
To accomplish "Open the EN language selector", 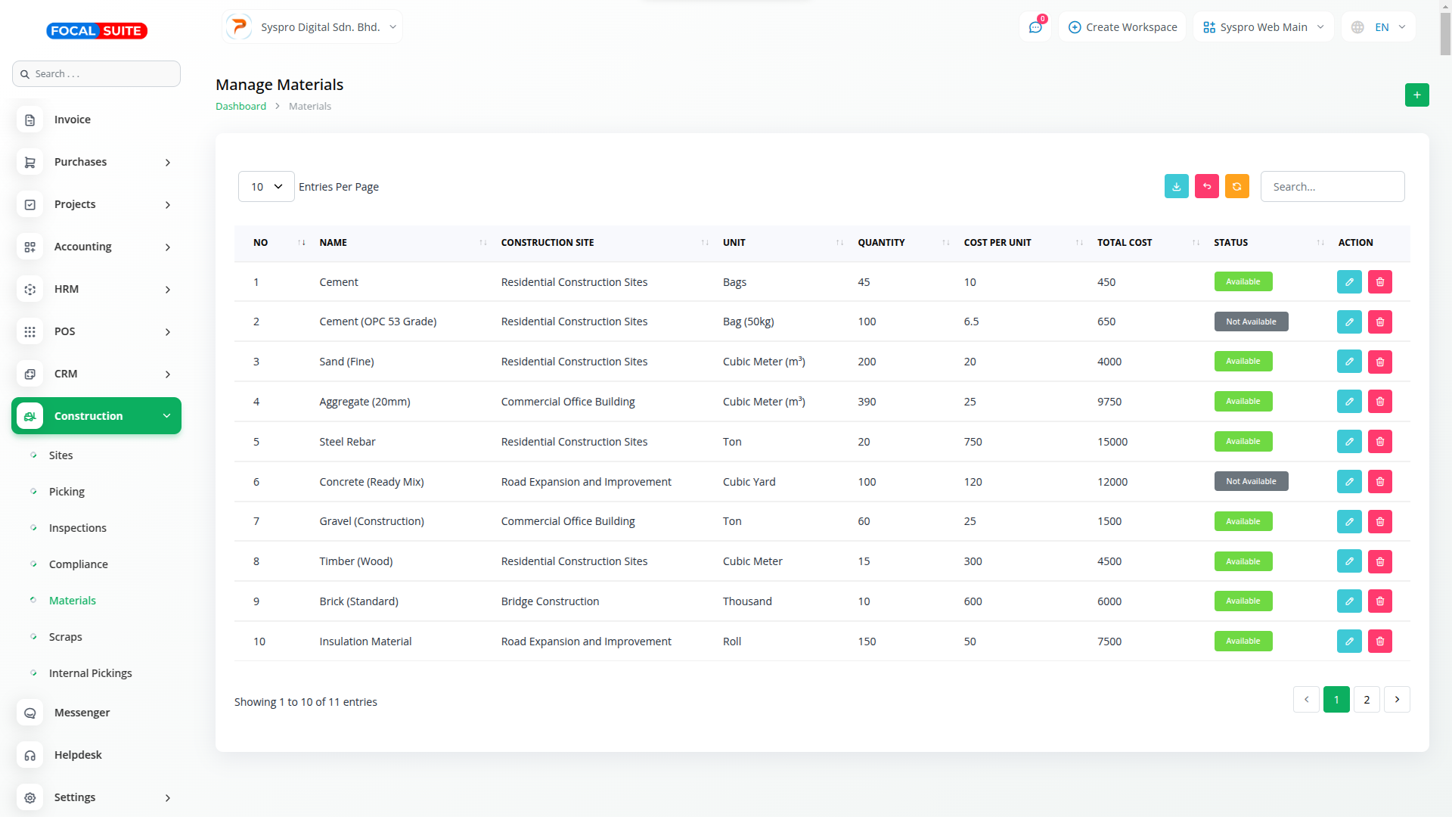I will 1379,27.
